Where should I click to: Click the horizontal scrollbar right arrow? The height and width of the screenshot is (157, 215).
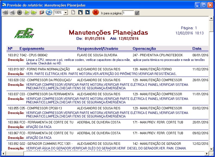tap(207, 153)
